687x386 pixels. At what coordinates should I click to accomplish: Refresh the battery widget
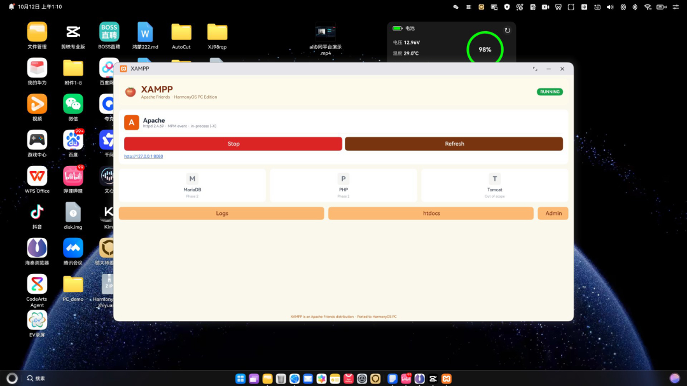click(508, 31)
